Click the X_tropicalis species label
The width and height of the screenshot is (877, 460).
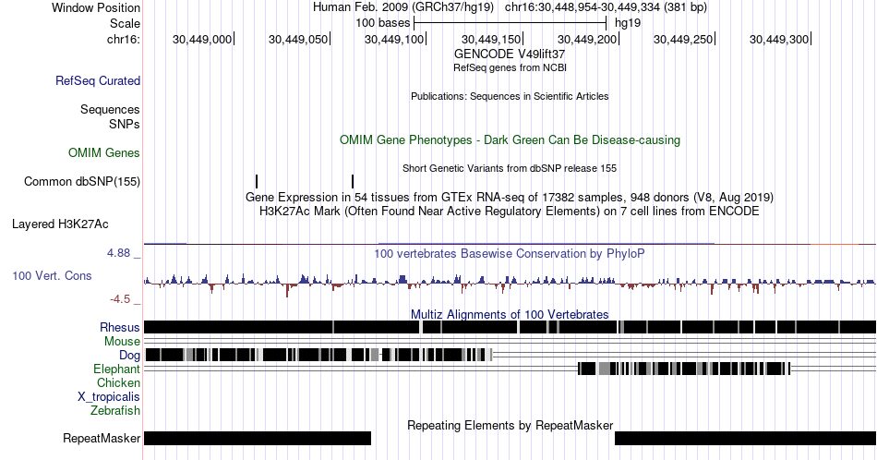(x=109, y=397)
